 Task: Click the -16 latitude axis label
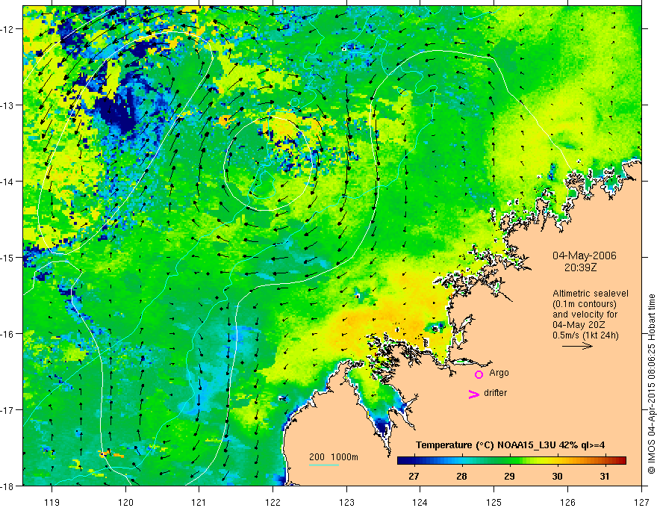[x=7, y=334]
